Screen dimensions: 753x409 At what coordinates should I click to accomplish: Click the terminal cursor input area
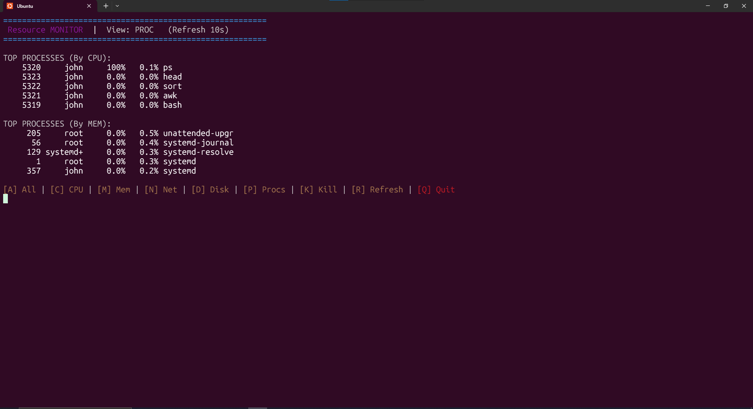pos(5,199)
